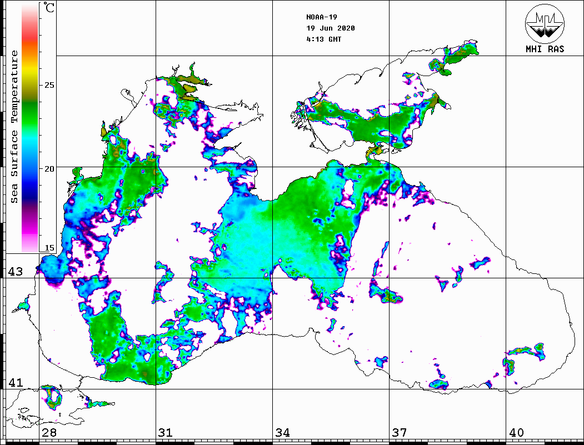Click the longitude label '31'

[166, 432]
